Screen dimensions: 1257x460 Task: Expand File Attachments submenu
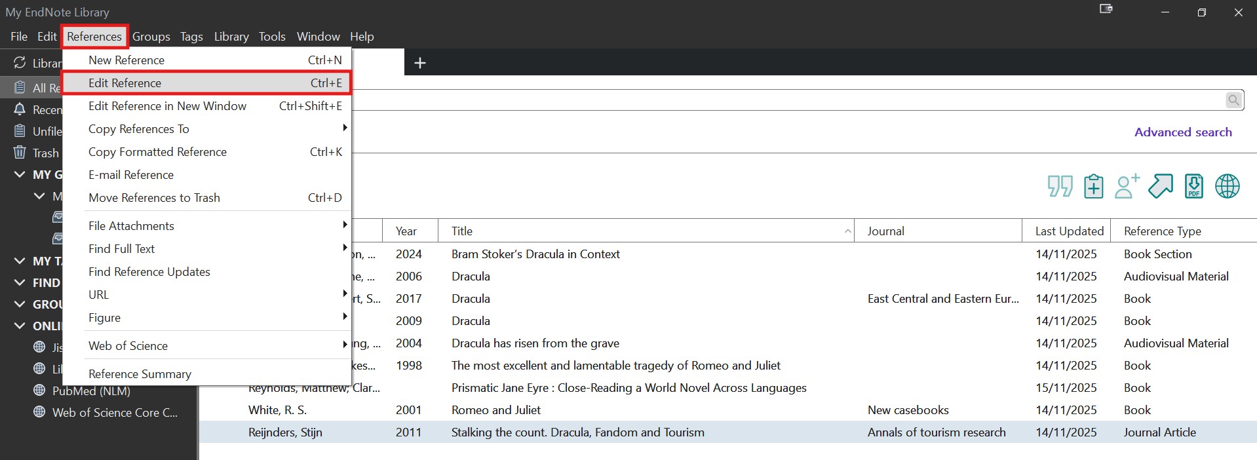tap(206, 225)
